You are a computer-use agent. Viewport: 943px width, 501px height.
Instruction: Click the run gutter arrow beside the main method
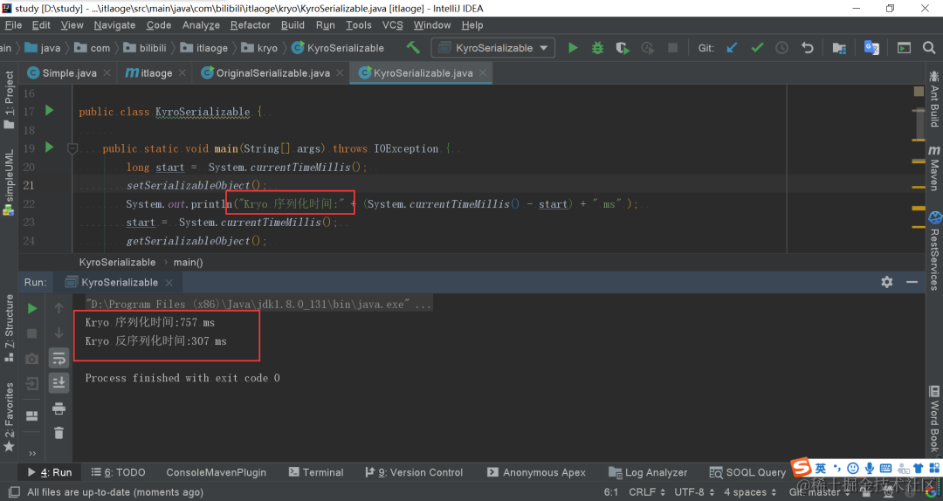(x=49, y=148)
